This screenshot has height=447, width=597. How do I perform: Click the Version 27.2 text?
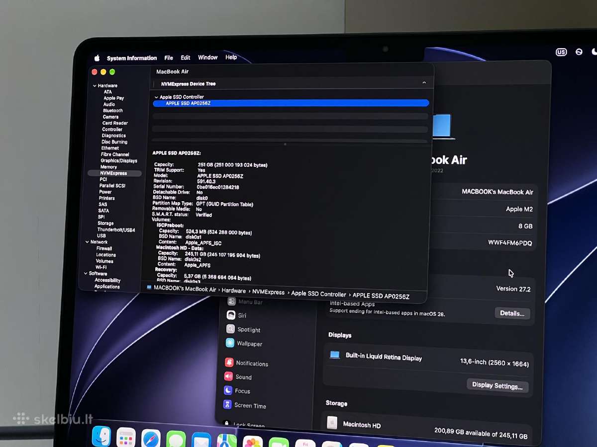(x=513, y=289)
